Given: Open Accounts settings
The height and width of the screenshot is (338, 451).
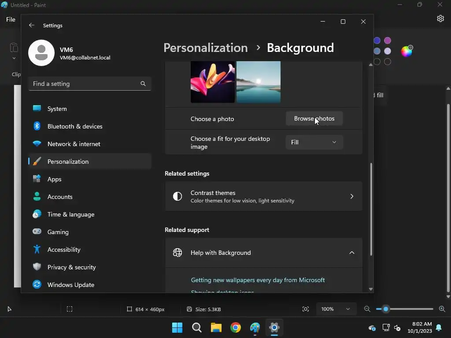Looking at the screenshot, I should pyautogui.click(x=90, y=197).
